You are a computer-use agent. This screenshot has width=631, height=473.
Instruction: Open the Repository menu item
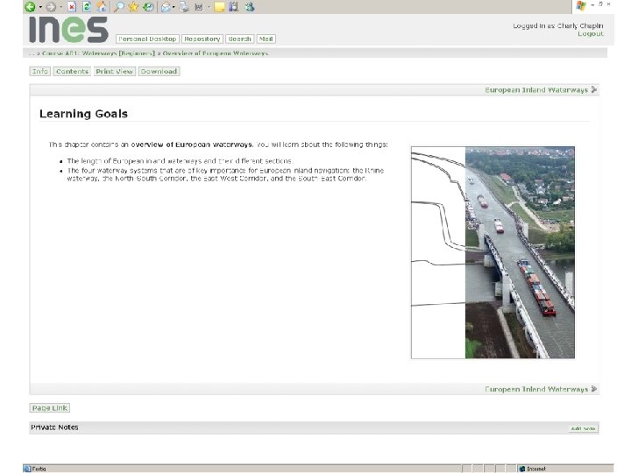coord(202,39)
